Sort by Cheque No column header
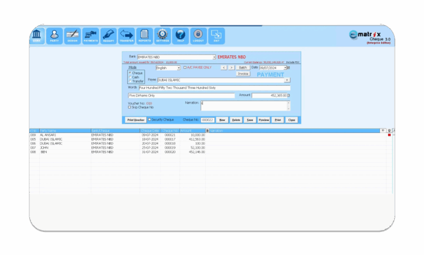This screenshot has width=424, height=255. click(170, 131)
